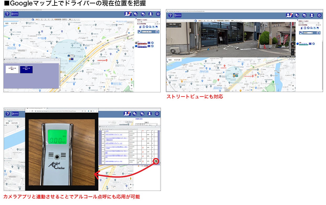Click the refresh icon in the right panel
Screen dimensions: 326x205
click(147, 27)
